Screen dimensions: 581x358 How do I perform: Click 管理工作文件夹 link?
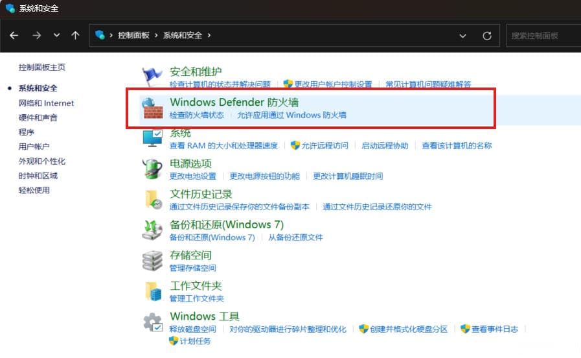(197, 298)
